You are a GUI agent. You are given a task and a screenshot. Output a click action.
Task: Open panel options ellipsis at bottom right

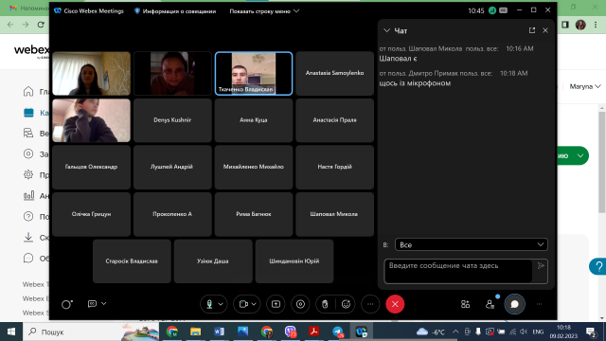(x=539, y=304)
